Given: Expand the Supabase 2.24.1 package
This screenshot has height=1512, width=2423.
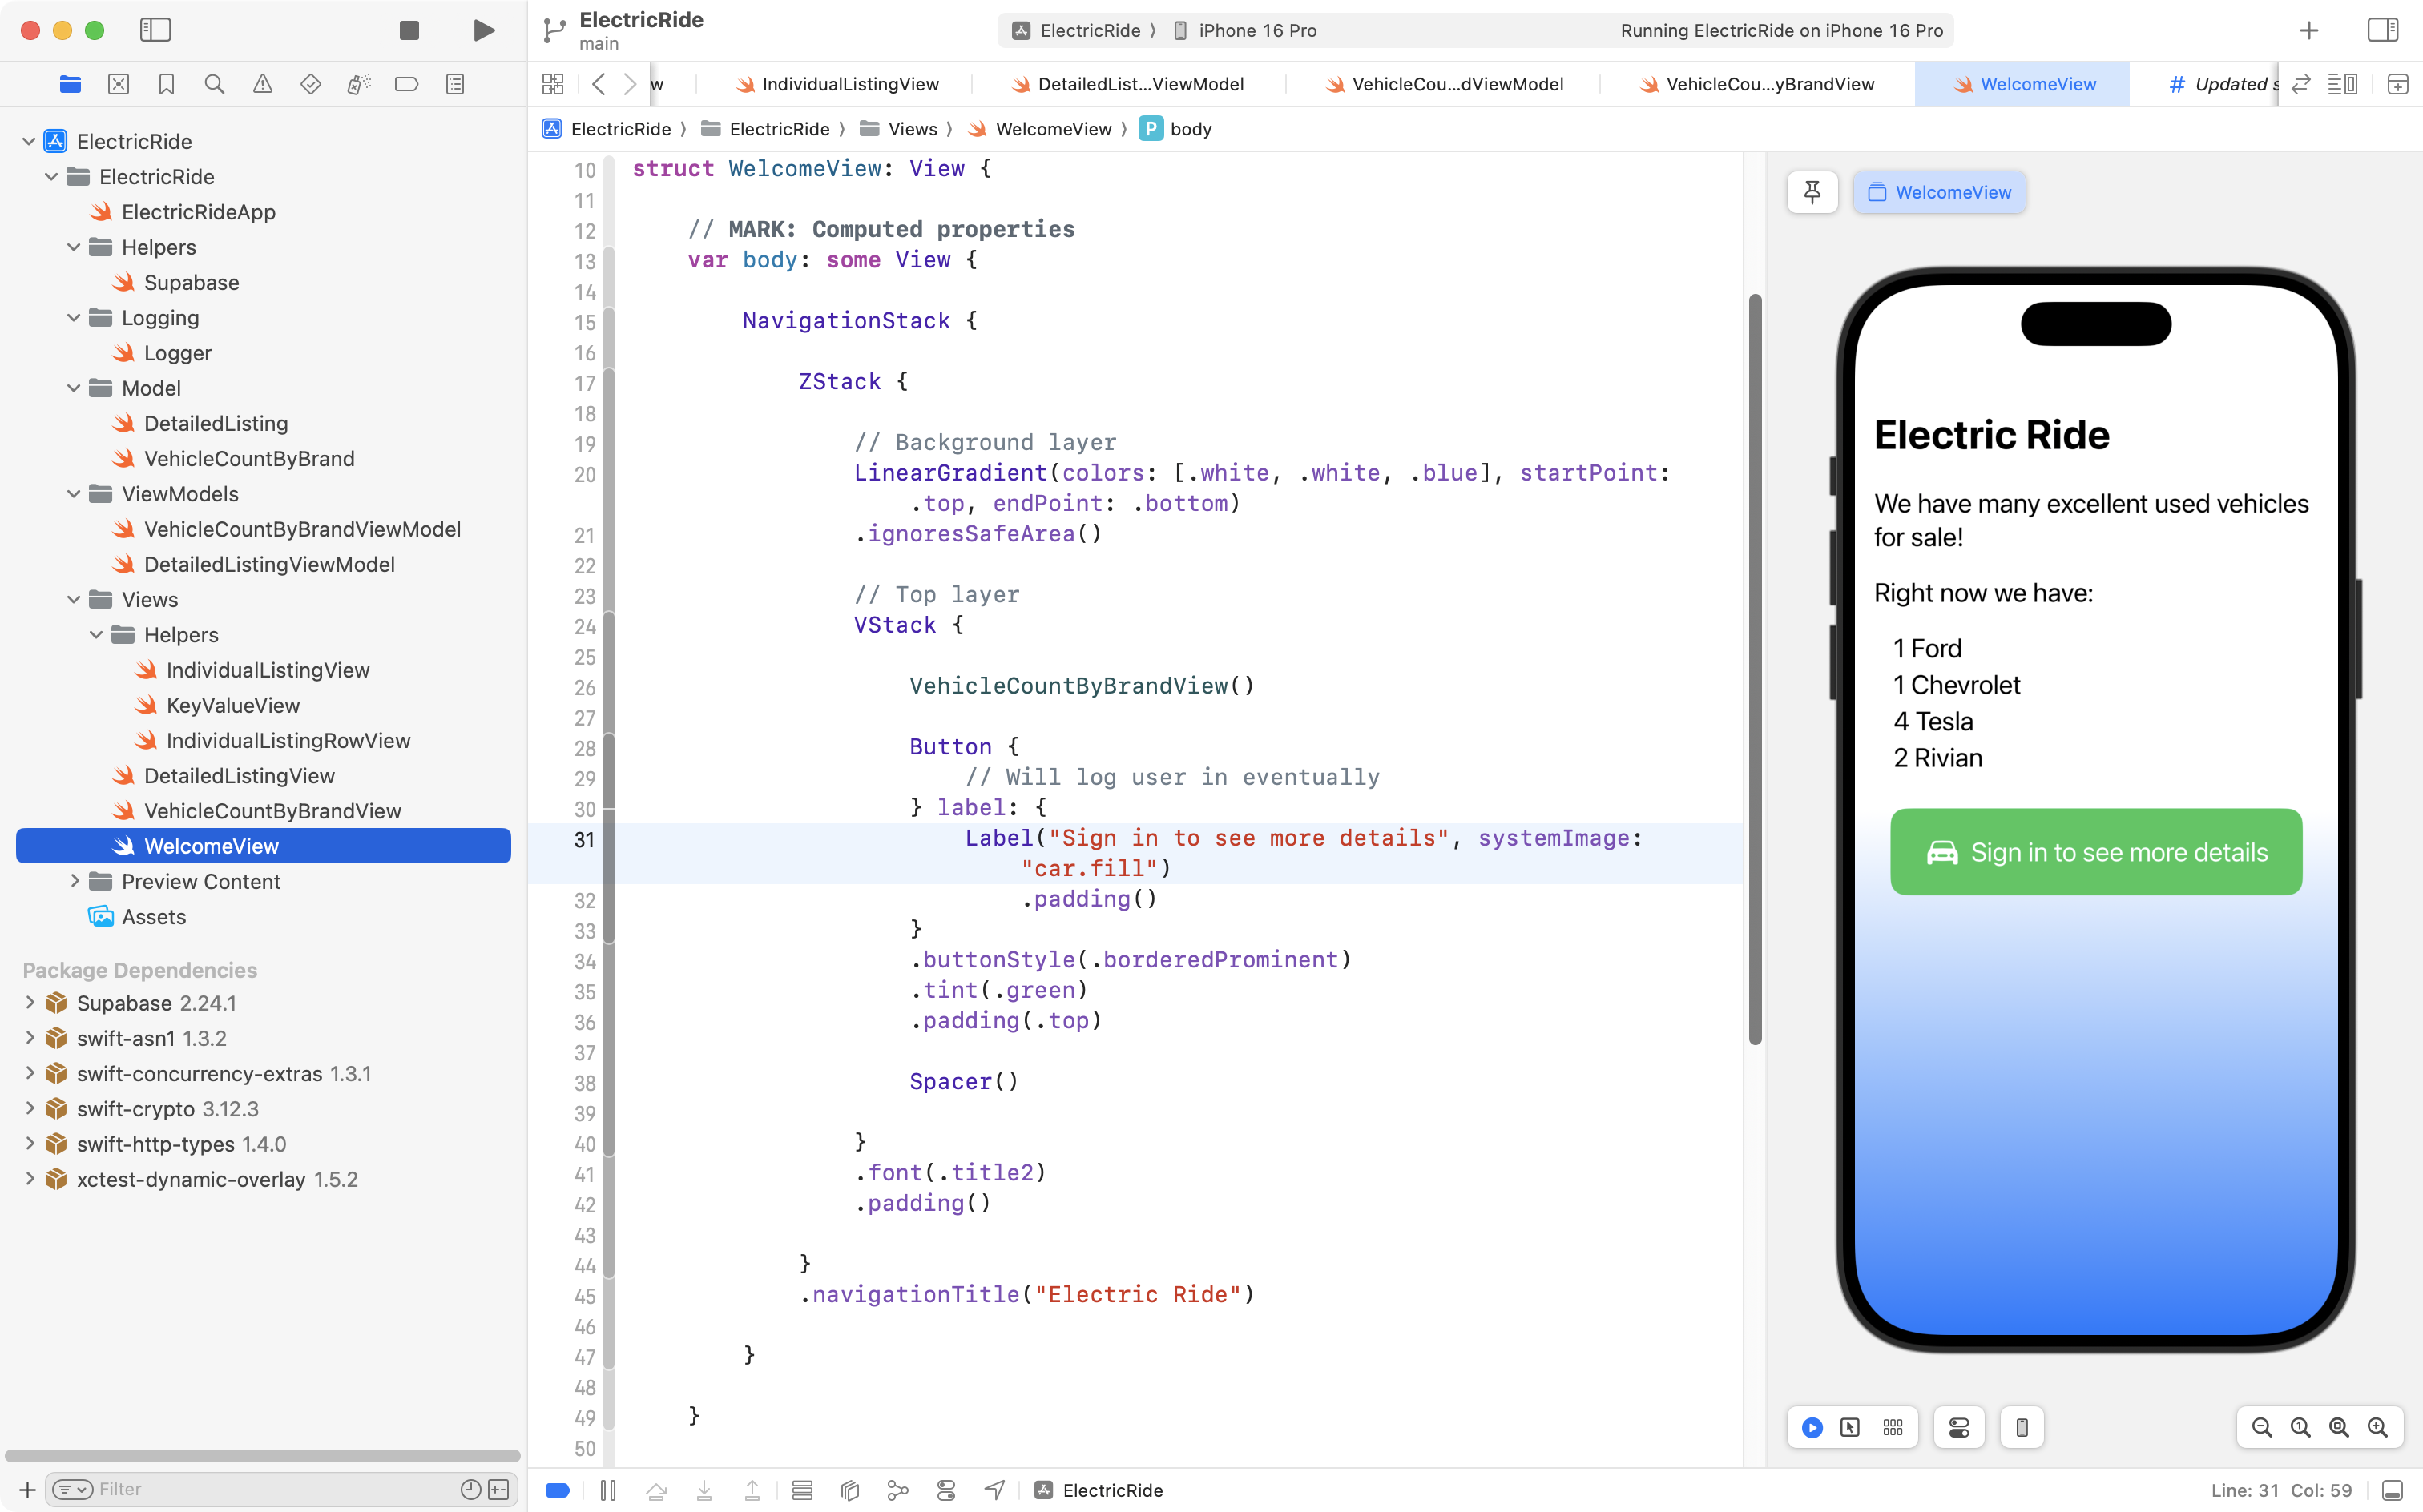Looking at the screenshot, I should tap(30, 1003).
